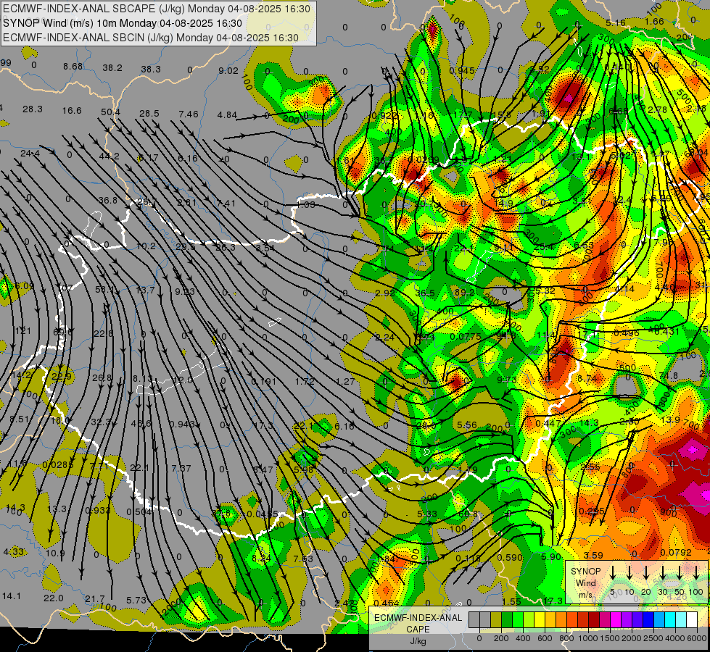This screenshot has height=652, width=710.
Task: Click the 3.59 value on map
Action: pyautogui.click(x=593, y=555)
